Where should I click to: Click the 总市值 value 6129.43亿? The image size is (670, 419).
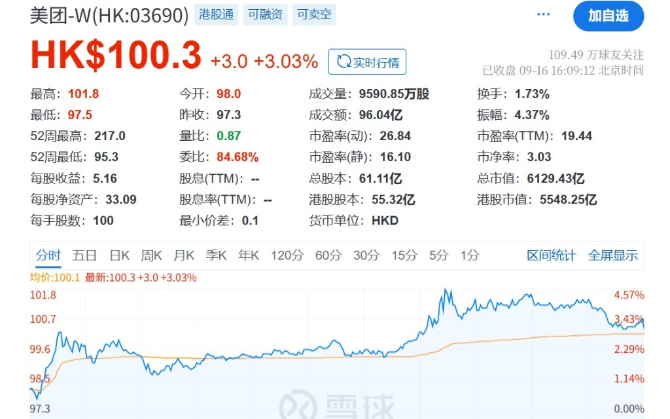pos(555,178)
